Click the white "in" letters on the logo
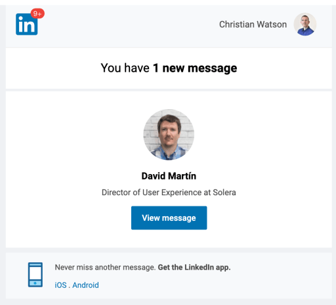The image size is (336, 305). [x=26, y=25]
